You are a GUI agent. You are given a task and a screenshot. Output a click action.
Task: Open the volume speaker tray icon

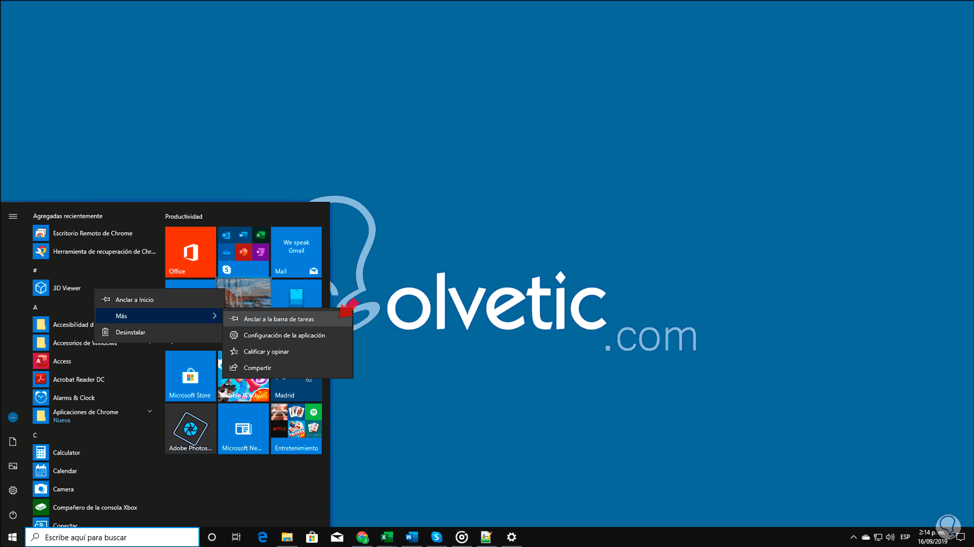click(890, 537)
